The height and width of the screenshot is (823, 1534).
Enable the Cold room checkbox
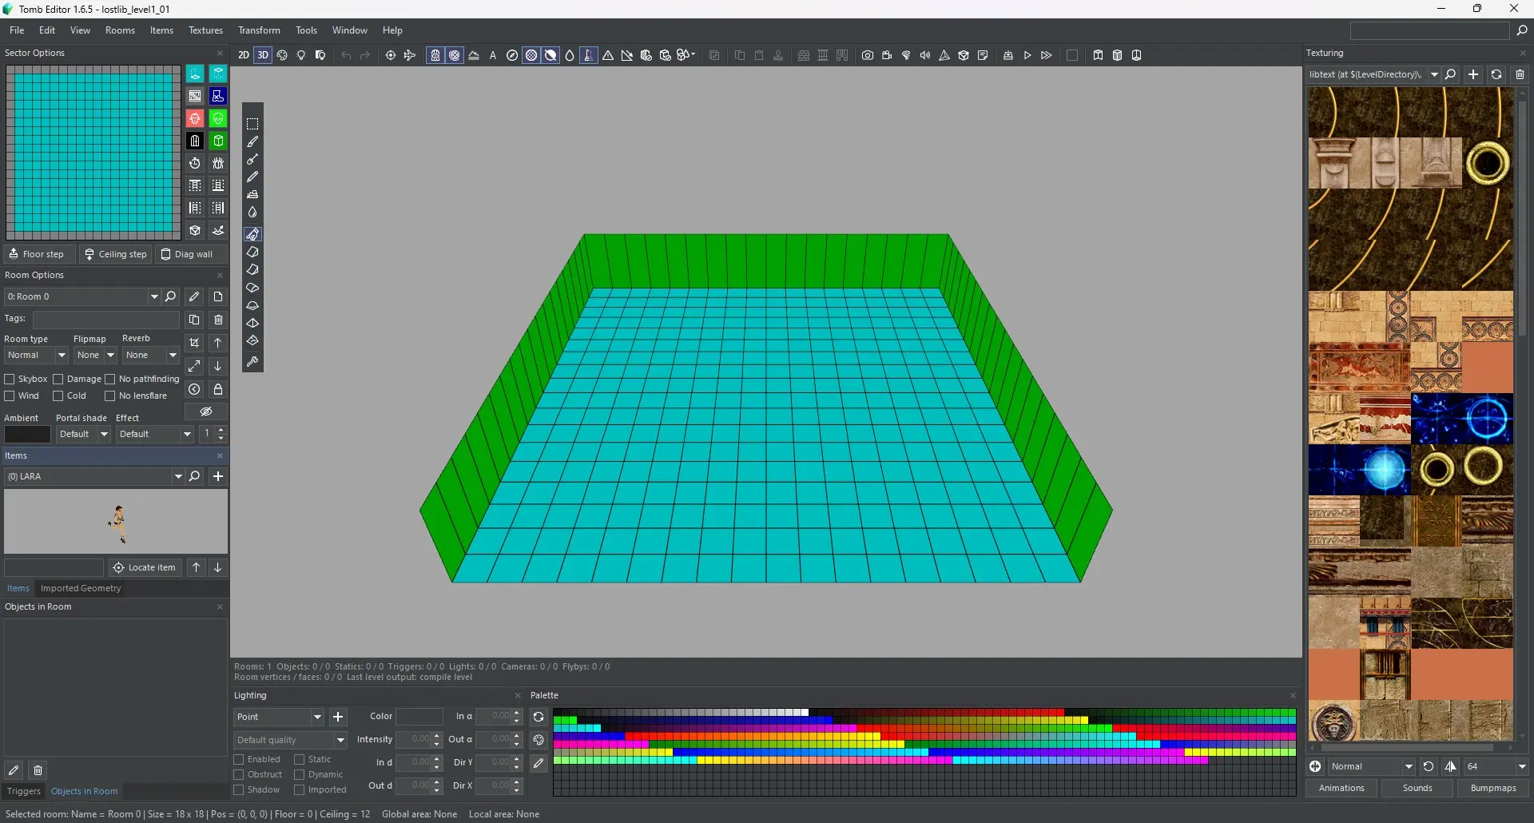pos(58,396)
